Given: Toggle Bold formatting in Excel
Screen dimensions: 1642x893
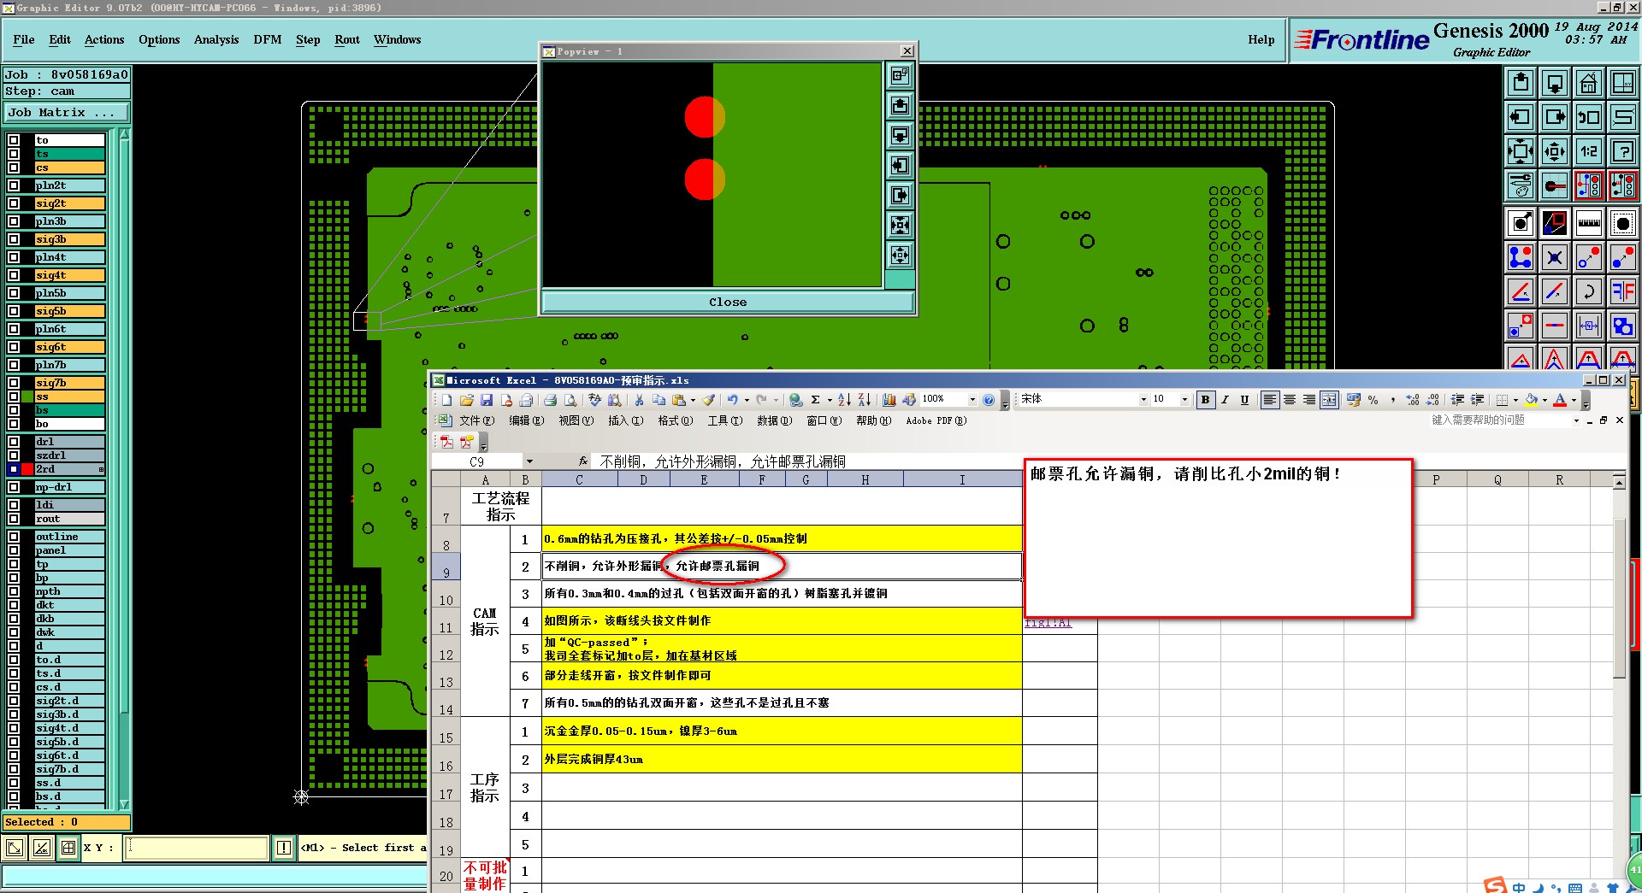Looking at the screenshot, I should (x=1206, y=399).
